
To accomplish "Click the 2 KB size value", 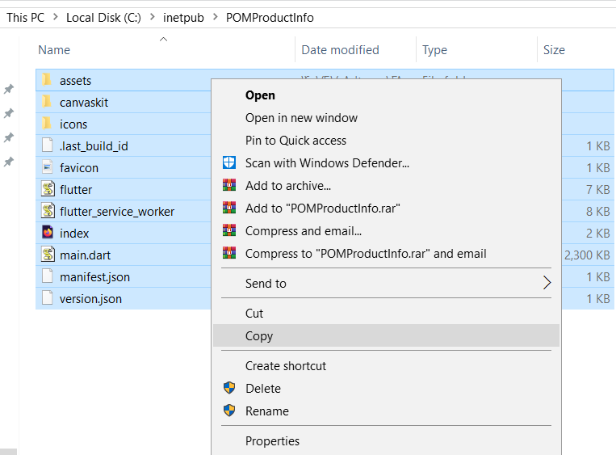I will [598, 234].
